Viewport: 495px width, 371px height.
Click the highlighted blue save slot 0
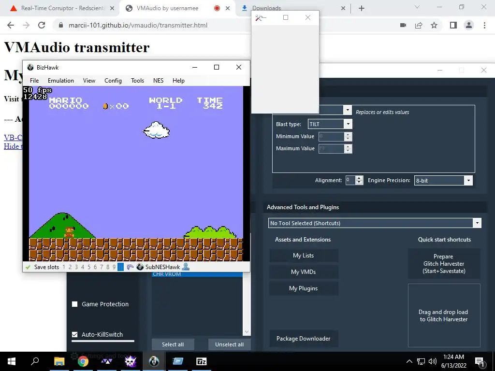(x=120, y=267)
